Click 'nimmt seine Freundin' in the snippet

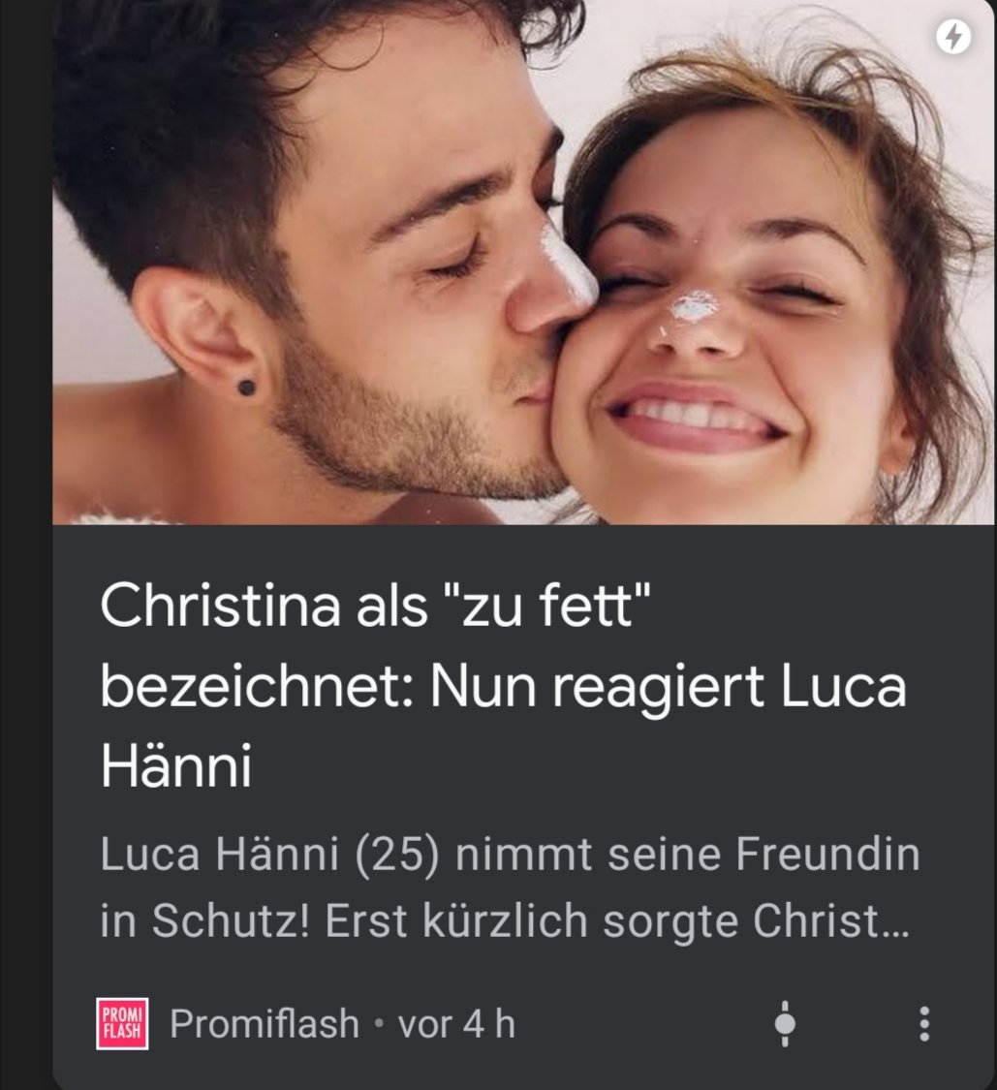click(688, 854)
